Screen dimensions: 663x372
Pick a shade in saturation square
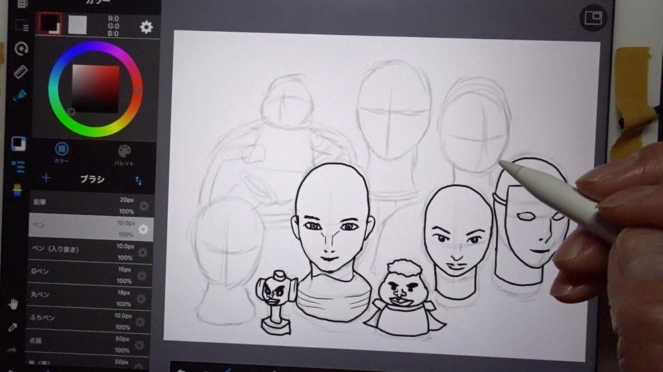point(96,88)
